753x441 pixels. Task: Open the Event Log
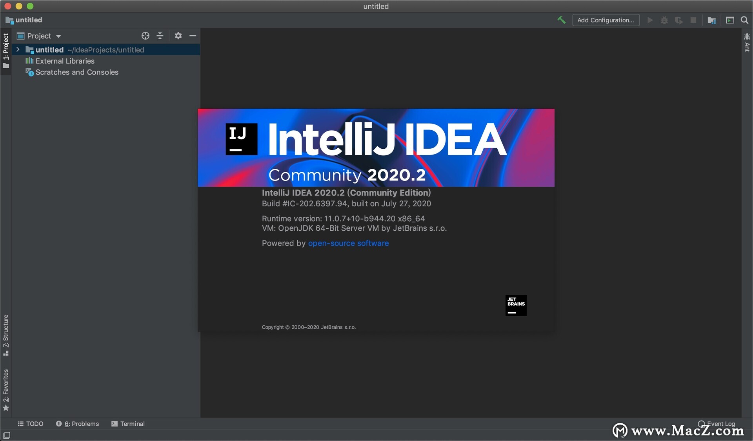tap(717, 424)
